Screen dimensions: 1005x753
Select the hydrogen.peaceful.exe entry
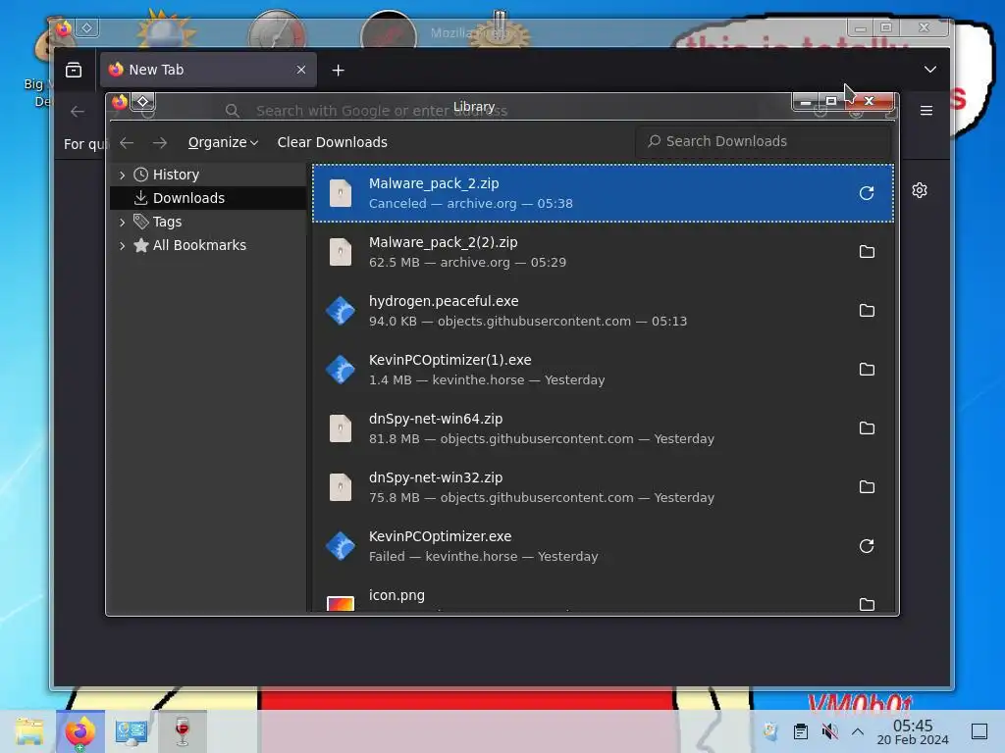[603, 311]
